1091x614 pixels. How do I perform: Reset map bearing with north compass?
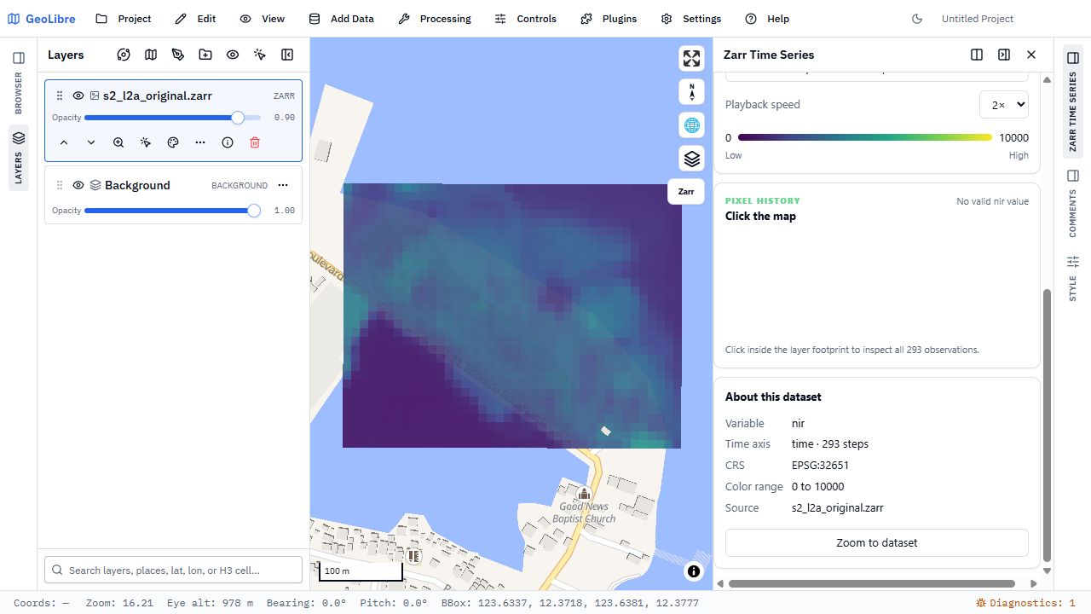(691, 92)
